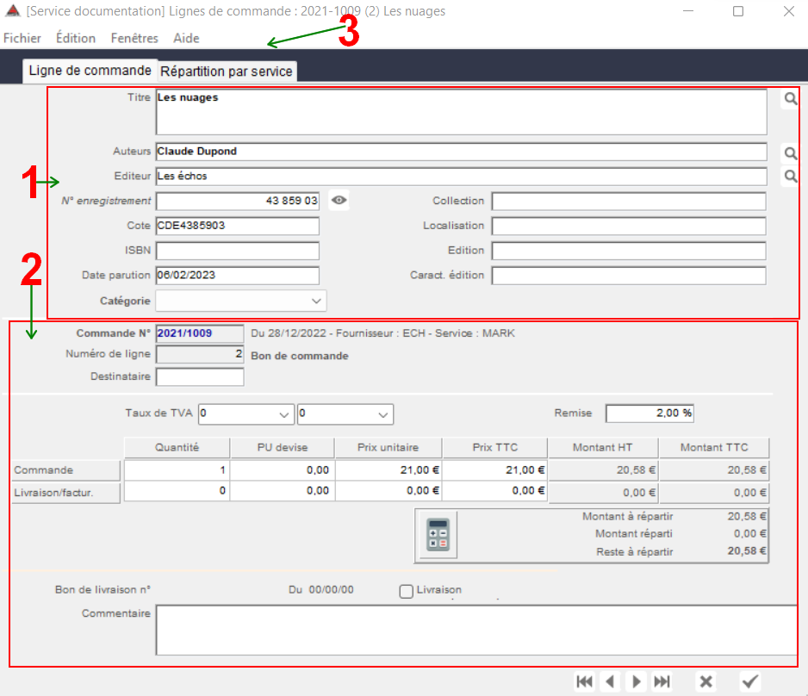808x696 pixels.
Task: Jump to the last record
Action: (662, 681)
